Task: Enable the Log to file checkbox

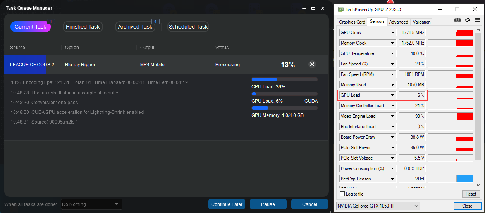Action: click(x=342, y=194)
